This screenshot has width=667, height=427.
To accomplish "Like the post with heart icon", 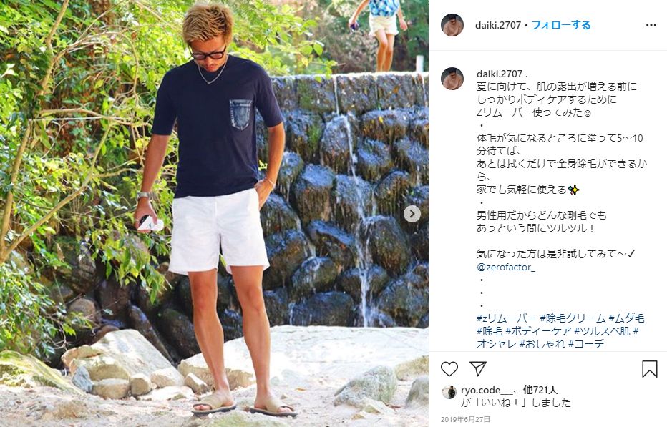I will (x=449, y=368).
